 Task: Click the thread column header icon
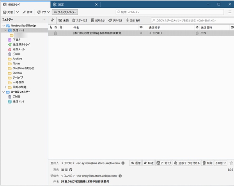51,27
